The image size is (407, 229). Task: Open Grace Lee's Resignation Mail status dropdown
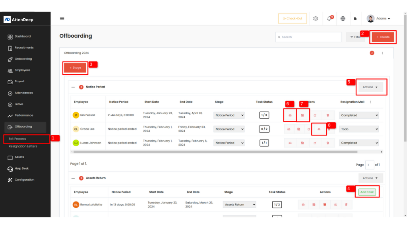click(x=359, y=129)
